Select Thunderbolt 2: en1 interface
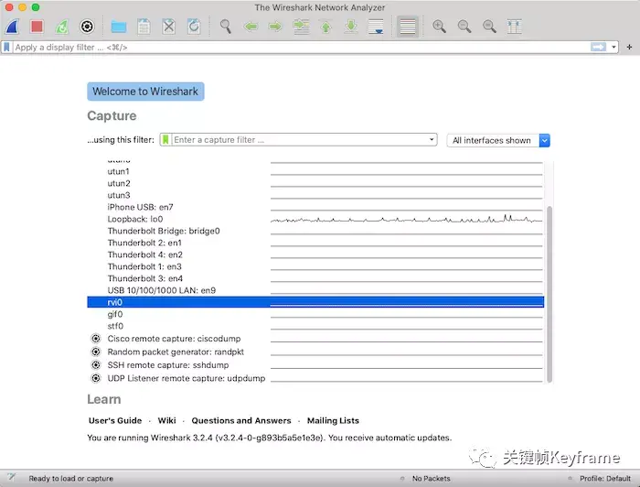The height and width of the screenshot is (487, 640). [x=315, y=243]
